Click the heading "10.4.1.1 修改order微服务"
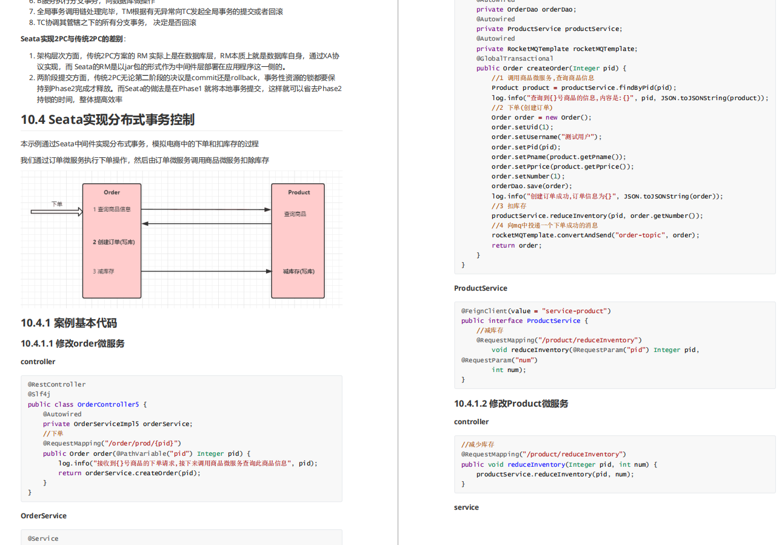This screenshot has width=779, height=545. click(x=73, y=344)
